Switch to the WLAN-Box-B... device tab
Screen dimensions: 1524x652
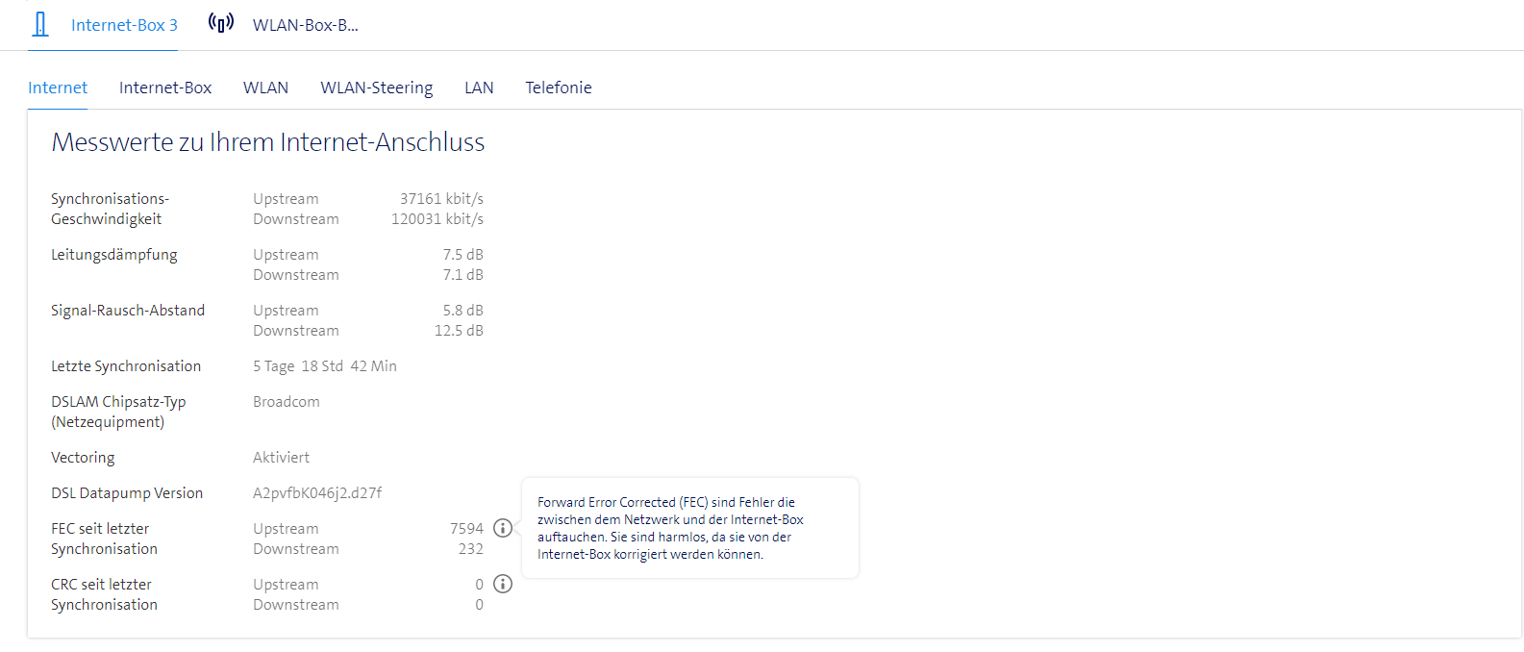[305, 25]
